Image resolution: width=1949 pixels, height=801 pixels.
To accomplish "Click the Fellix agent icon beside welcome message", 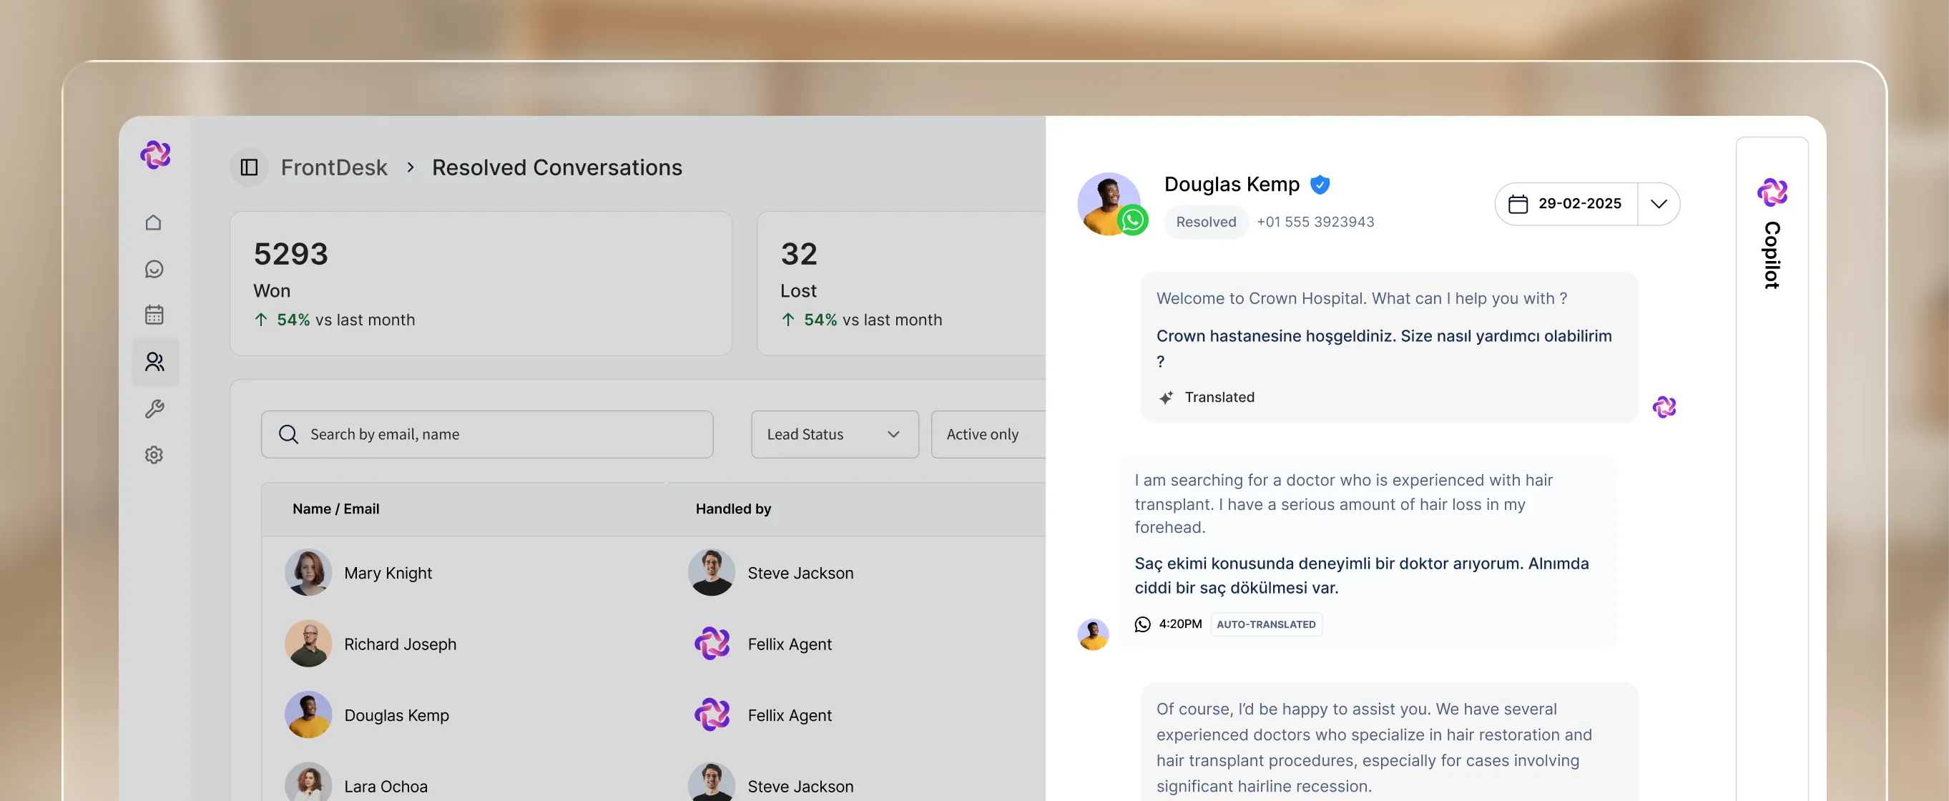I will 1664,407.
